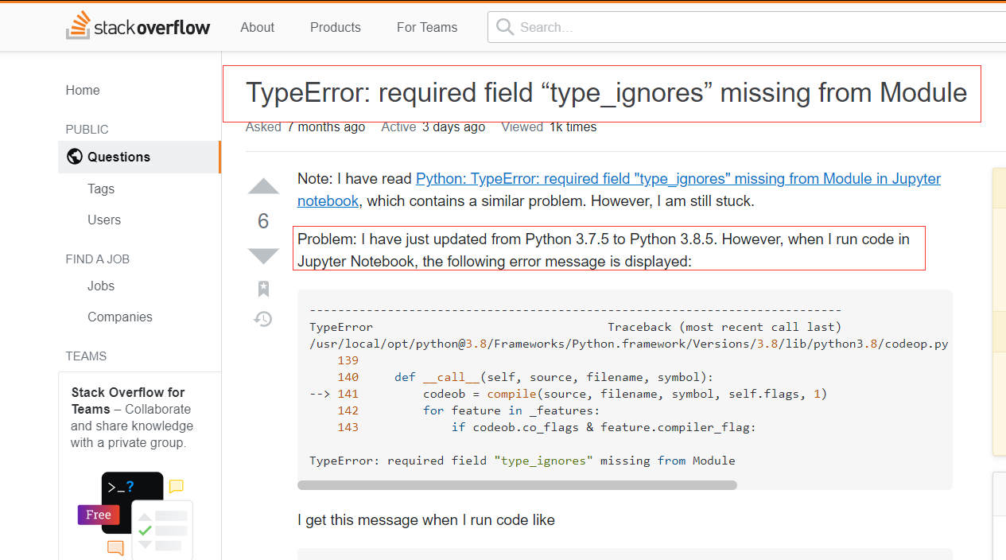Open the Products menu
Viewport: 1006px width, 560px height.
(336, 27)
